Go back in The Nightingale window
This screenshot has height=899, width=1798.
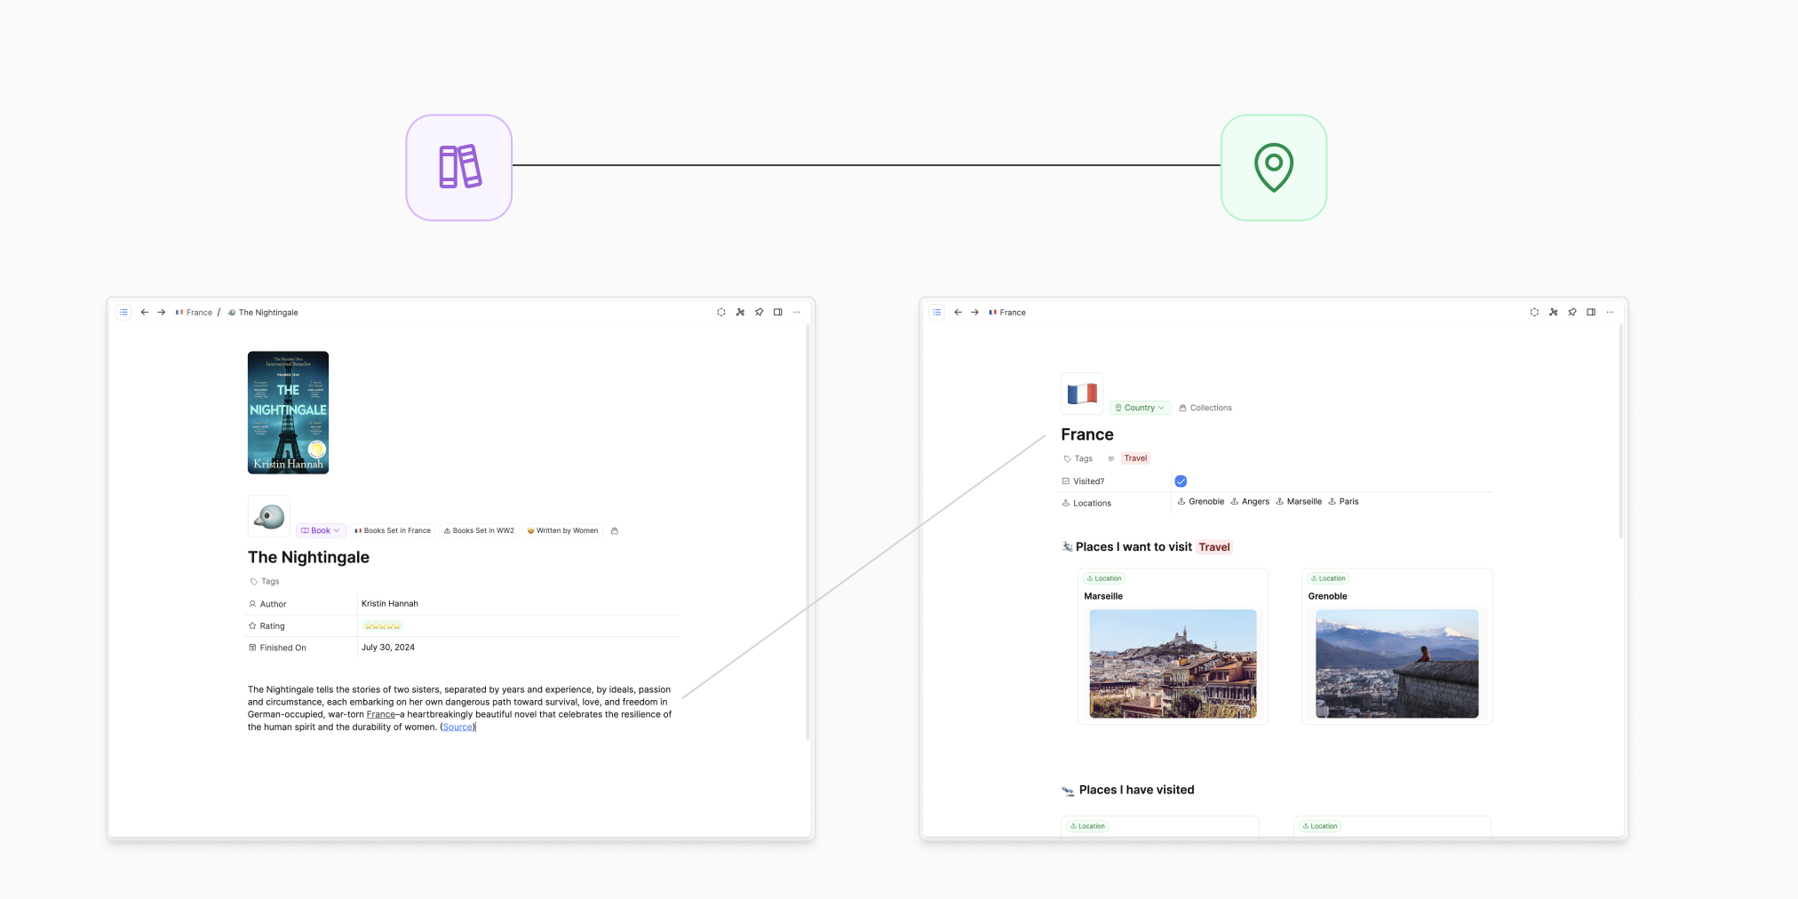tap(144, 312)
